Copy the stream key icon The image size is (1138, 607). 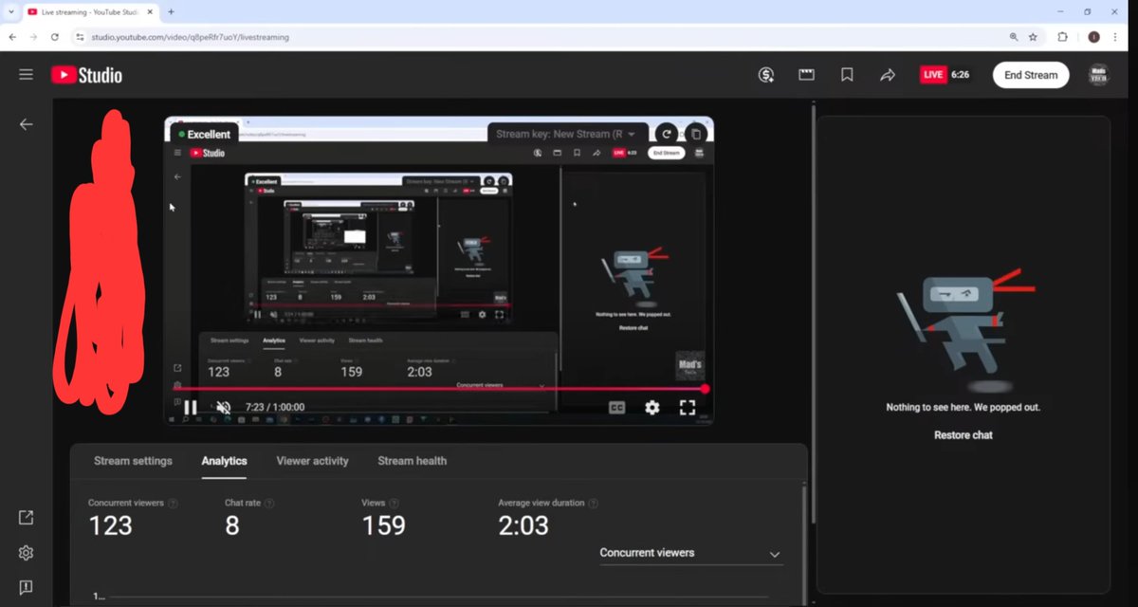point(695,134)
